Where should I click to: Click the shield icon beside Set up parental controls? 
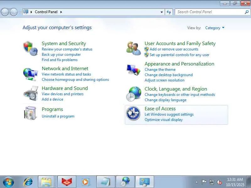tap(146, 55)
